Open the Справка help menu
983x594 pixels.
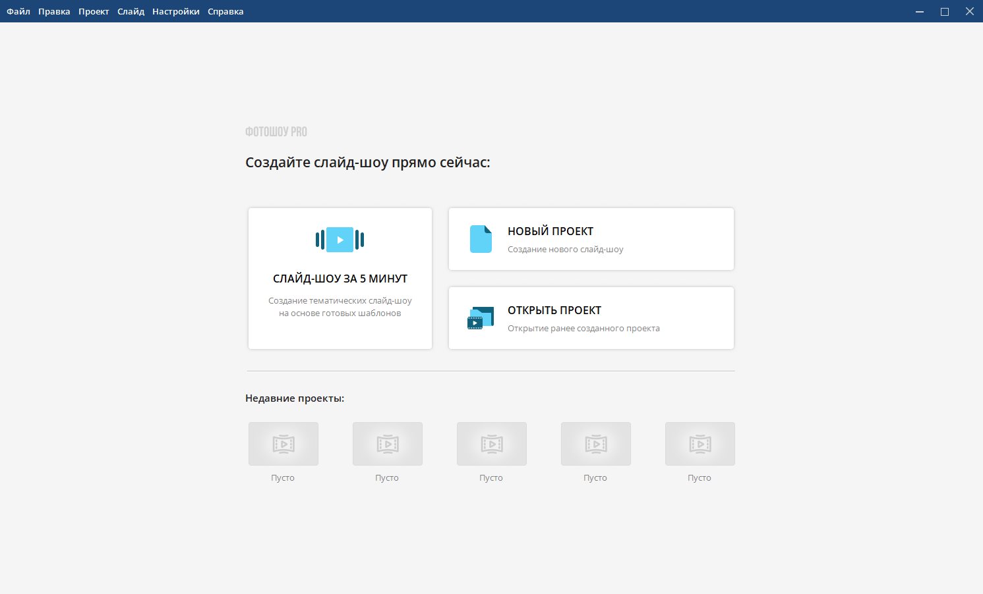(x=225, y=11)
